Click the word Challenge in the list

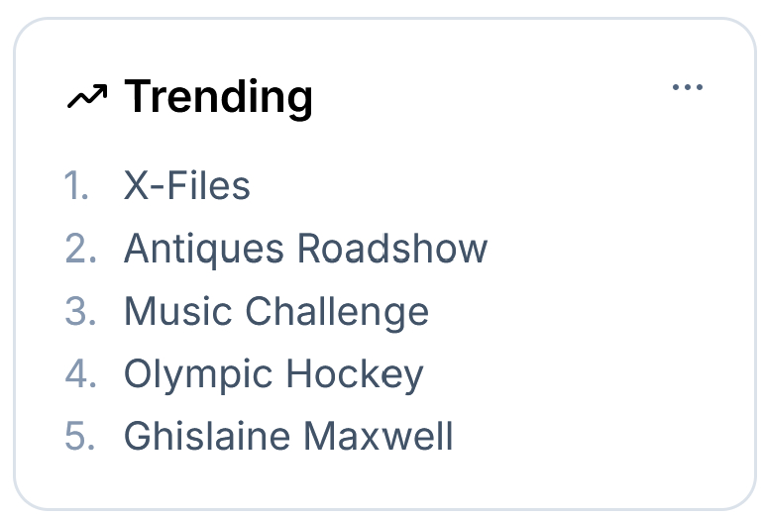coord(337,311)
